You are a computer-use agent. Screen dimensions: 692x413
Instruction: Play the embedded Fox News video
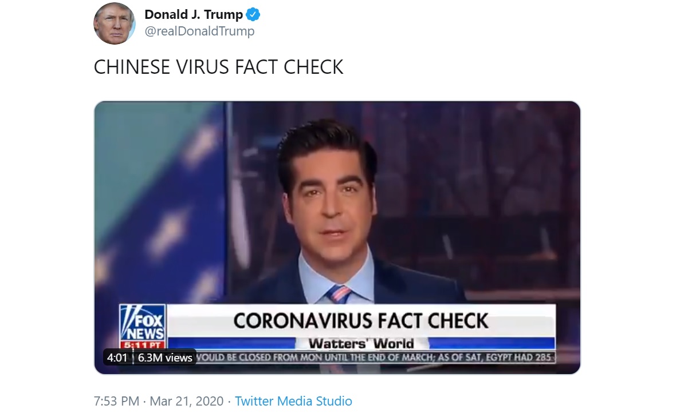337,237
